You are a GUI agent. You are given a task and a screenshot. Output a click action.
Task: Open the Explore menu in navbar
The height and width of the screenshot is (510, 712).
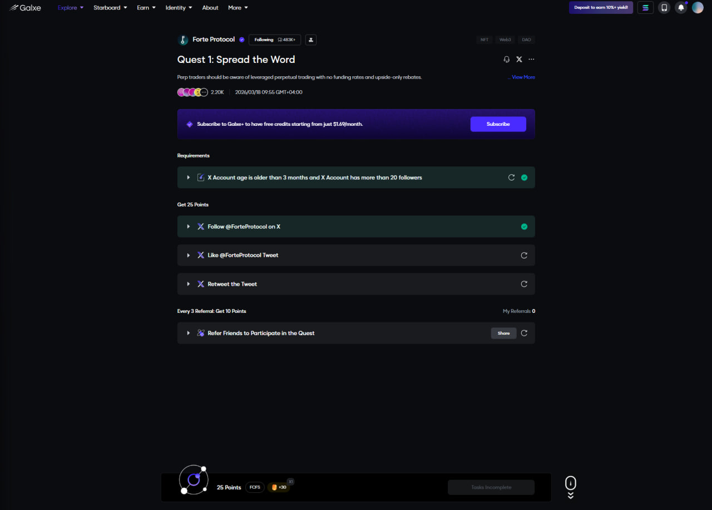pyautogui.click(x=70, y=8)
